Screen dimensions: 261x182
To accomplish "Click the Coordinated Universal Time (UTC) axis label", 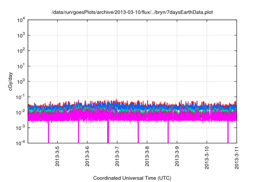I will pos(132,178).
